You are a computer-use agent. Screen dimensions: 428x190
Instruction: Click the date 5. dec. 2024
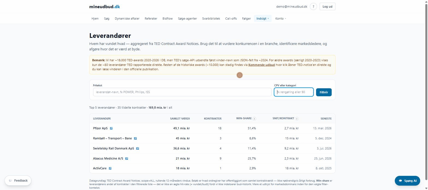(x=323, y=138)
